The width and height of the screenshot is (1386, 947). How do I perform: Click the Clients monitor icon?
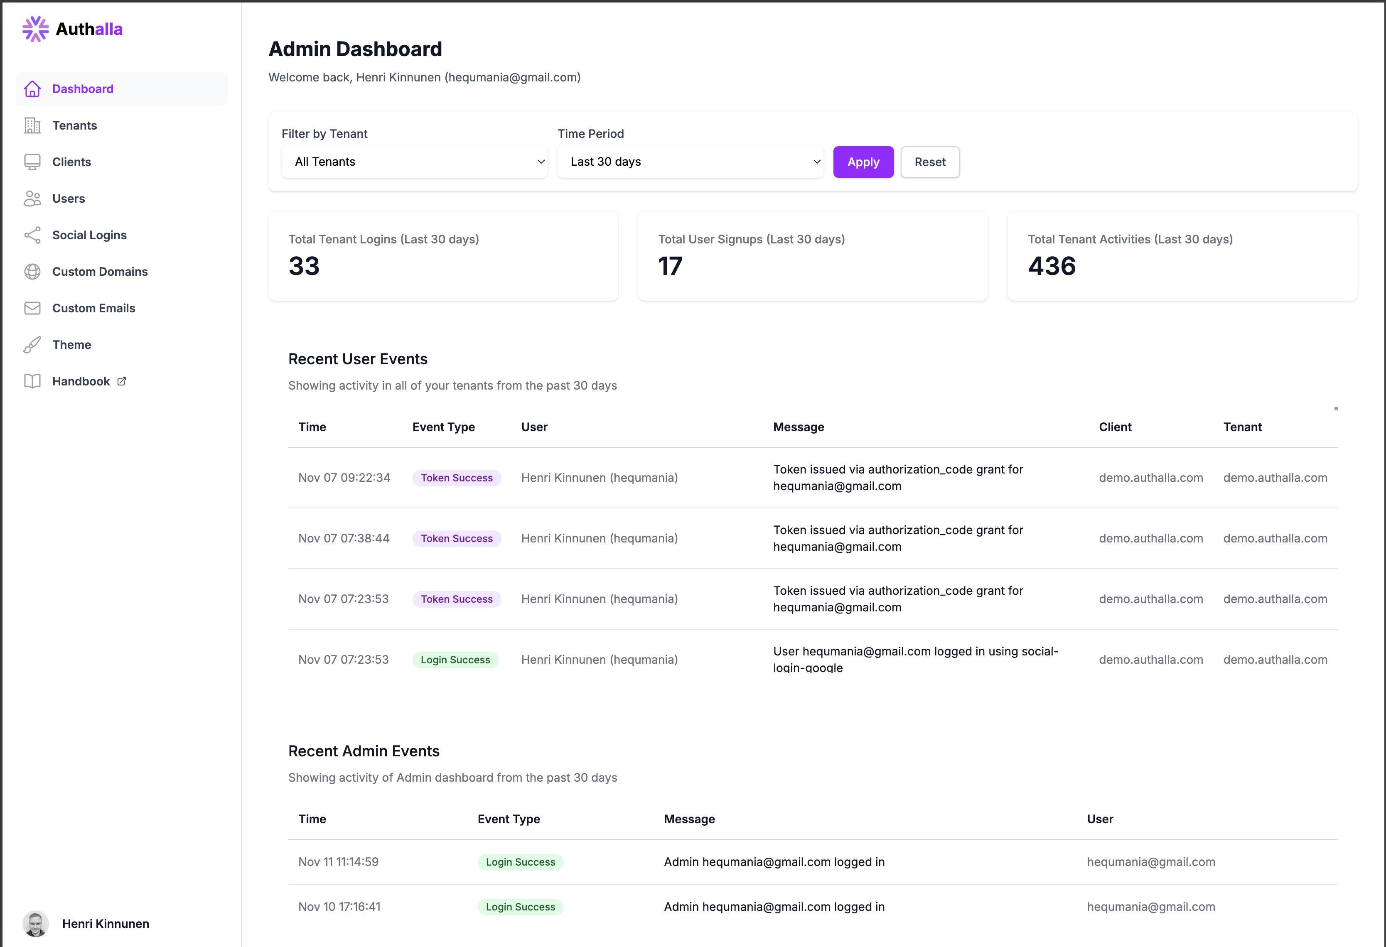(x=32, y=162)
